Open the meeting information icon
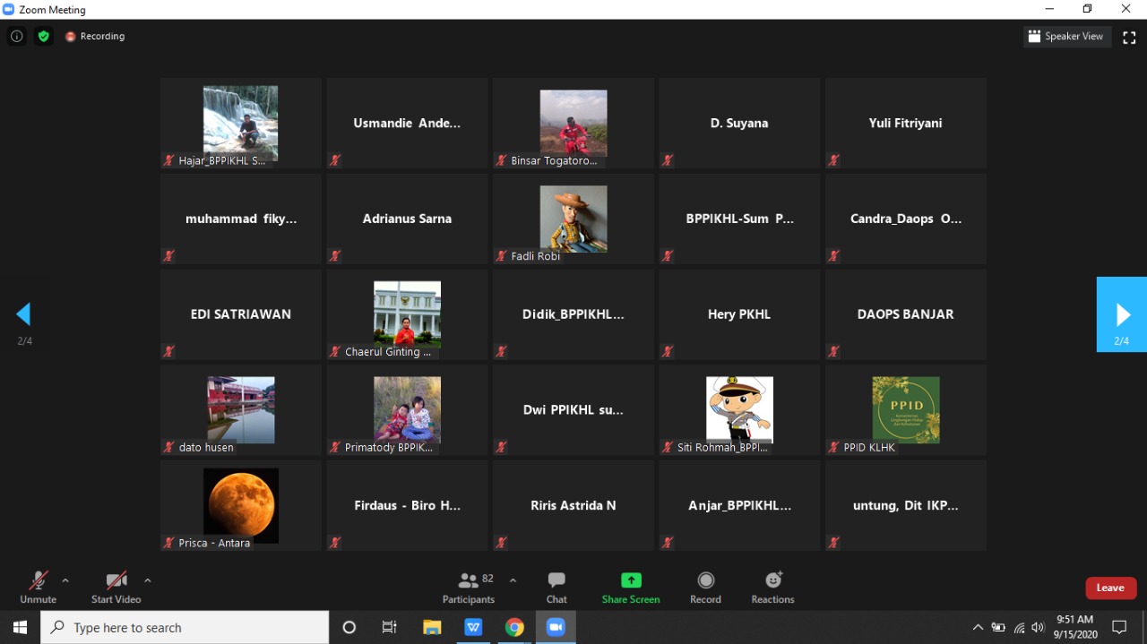This screenshot has width=1147, height=644. pyautogui.click(x=16, y=37)
